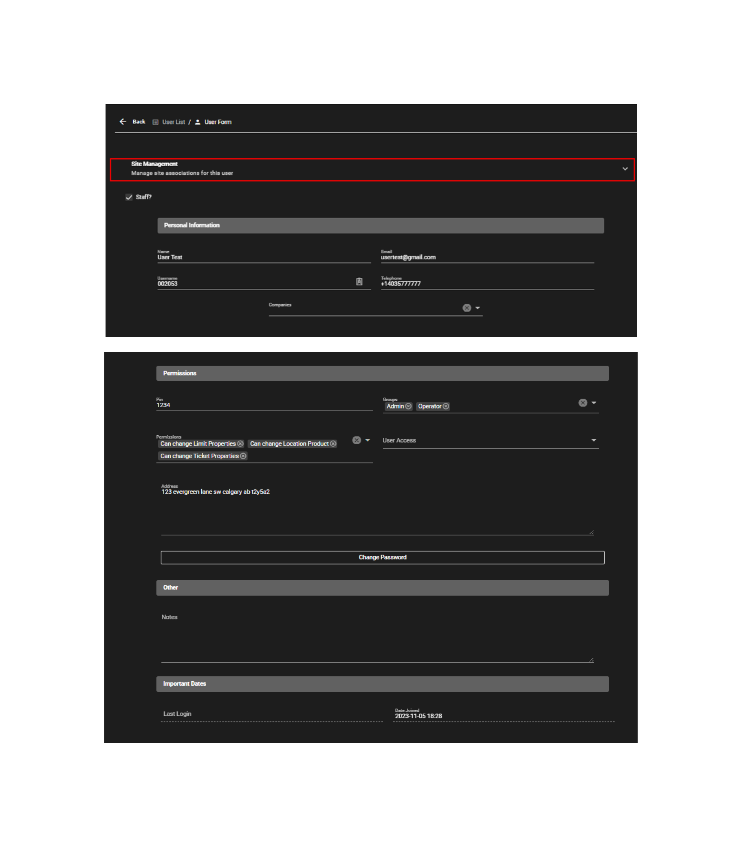Click the User Form breadcrumb
This screenshot has width=742, height=847.
(x=218, y=122)
